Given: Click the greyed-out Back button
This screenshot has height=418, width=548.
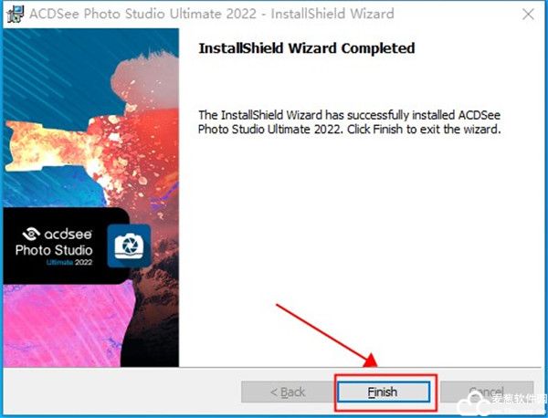Looking at the screenshot, I should pos(288,392).
